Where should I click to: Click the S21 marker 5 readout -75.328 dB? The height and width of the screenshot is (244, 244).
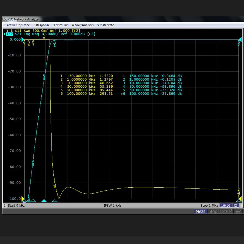(x=171, y=90)
